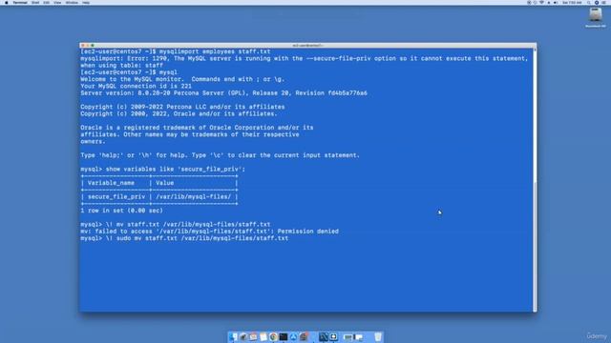Open Control Center at menu bar end
Viewport: 611px width, 343px height.
tap(603, 2)
